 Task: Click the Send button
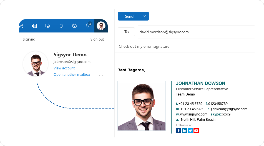coord(129,16)
